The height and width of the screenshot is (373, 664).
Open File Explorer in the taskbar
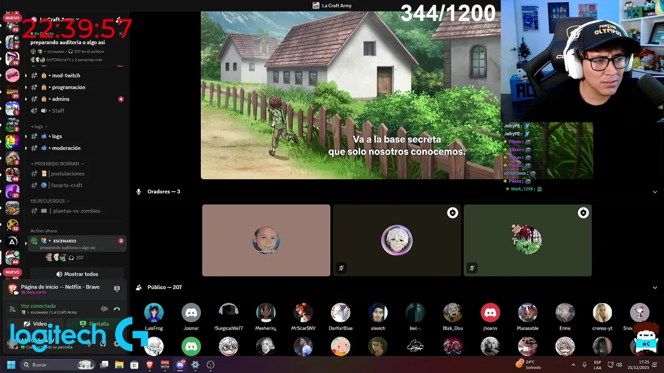[119, 365]
